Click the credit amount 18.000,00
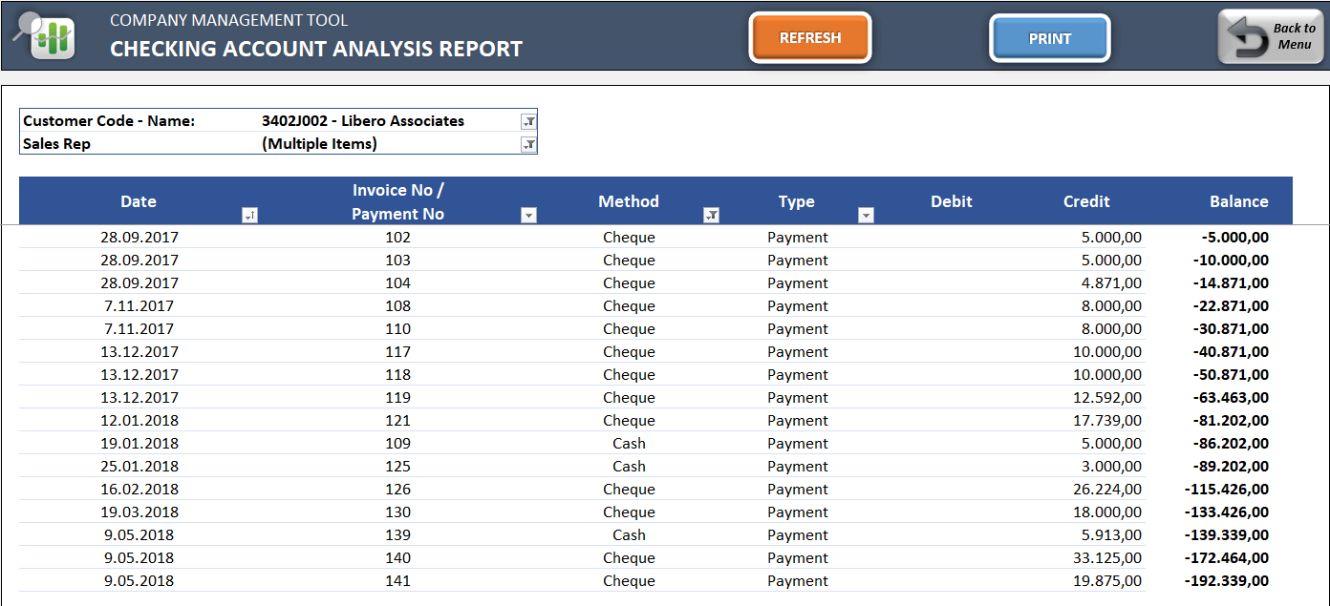Image resolution: width=1330 pixels, height=606 pixels. (1107, 512)
